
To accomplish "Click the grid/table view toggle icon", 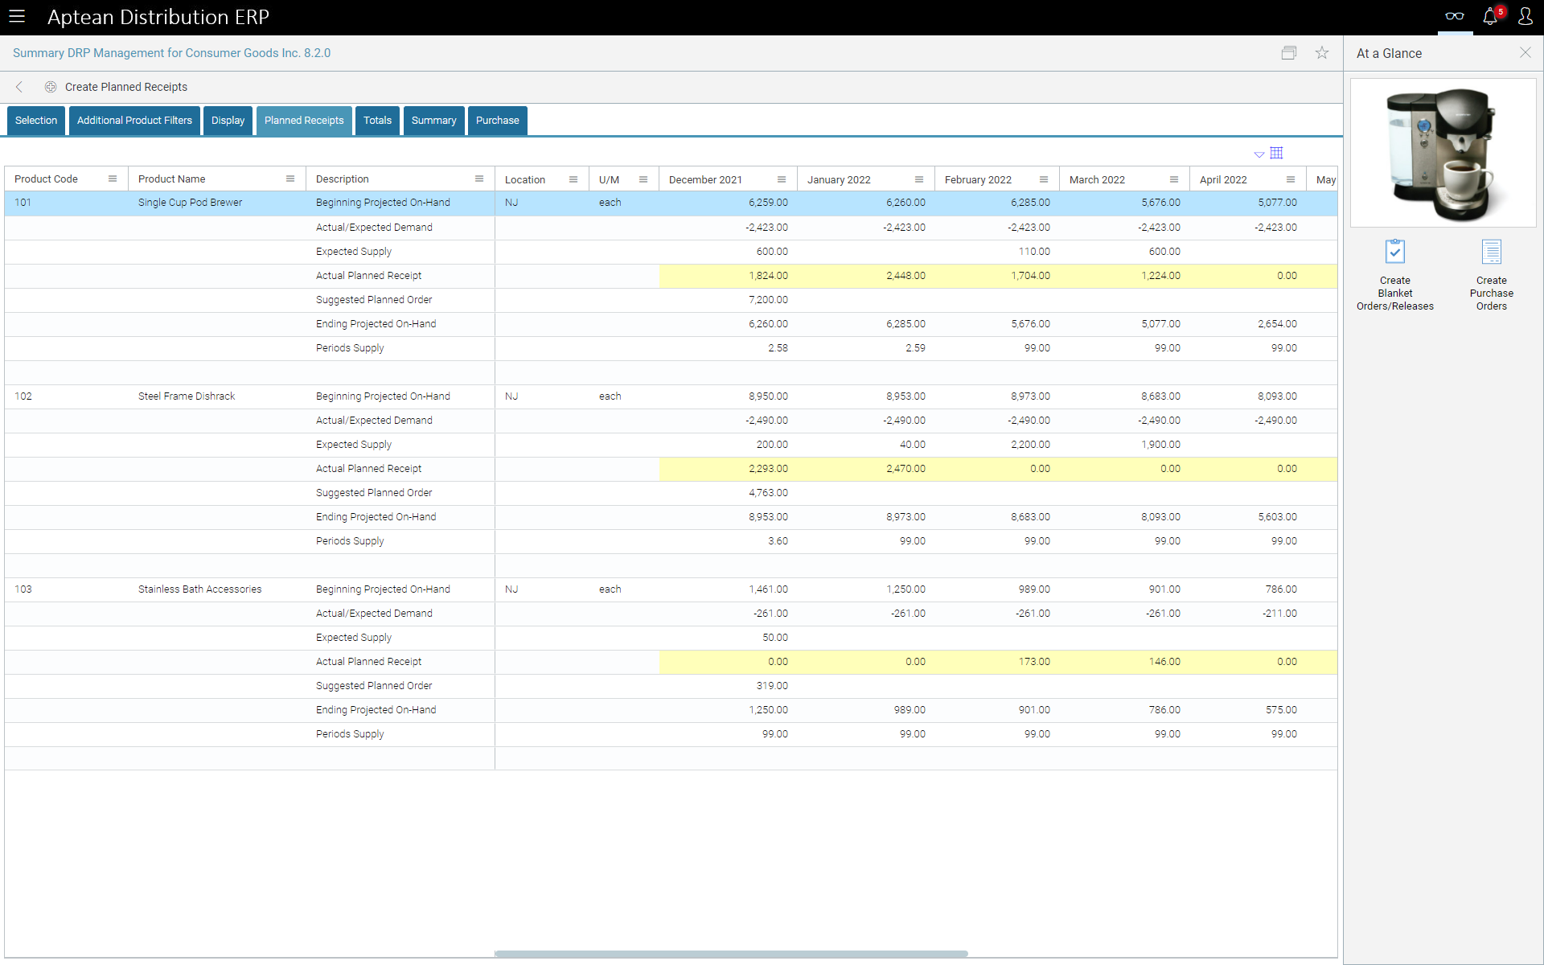I will pyautogui.click(x=1276, y=154).
